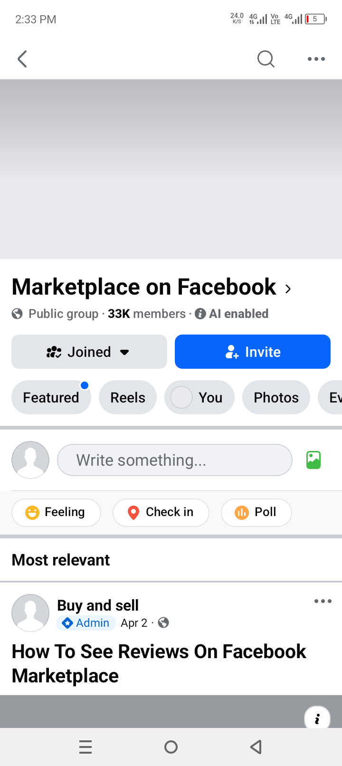This screenshot has width=342, height=766.
Task: Open the Most relevant sort selector
Action: [x=61, y=560]
